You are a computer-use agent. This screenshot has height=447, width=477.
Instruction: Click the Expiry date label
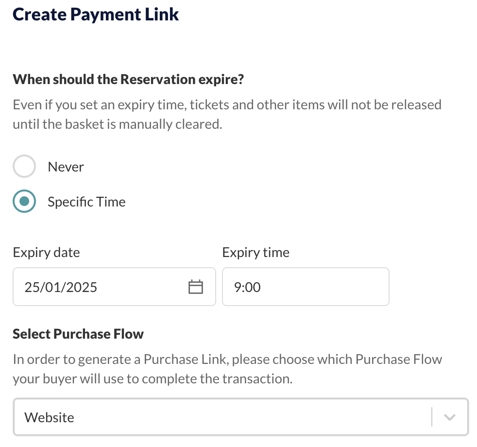click(x=46, y=253)
